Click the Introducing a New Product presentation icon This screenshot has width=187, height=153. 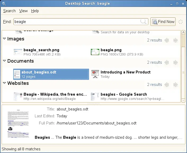(x=95, y=74)
